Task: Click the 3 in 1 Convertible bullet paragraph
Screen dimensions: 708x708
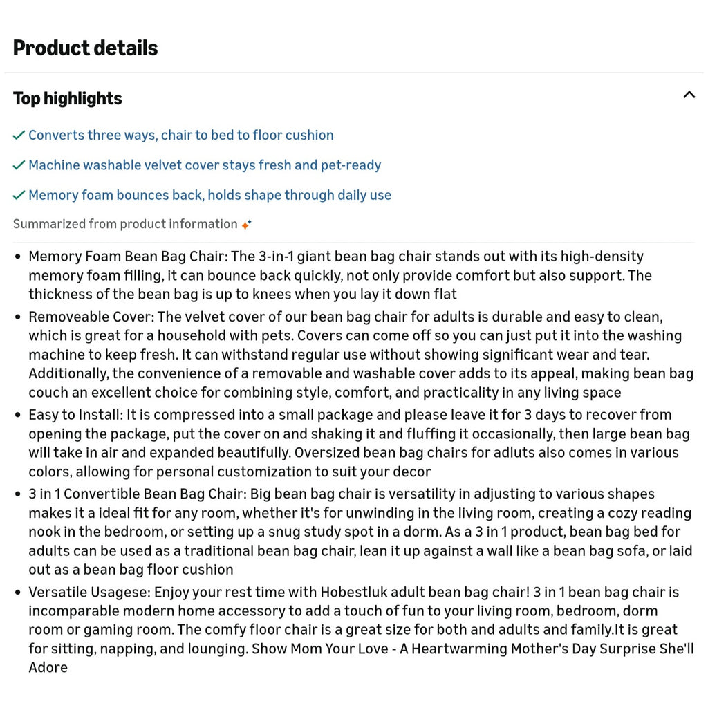Action: (360, 532)
